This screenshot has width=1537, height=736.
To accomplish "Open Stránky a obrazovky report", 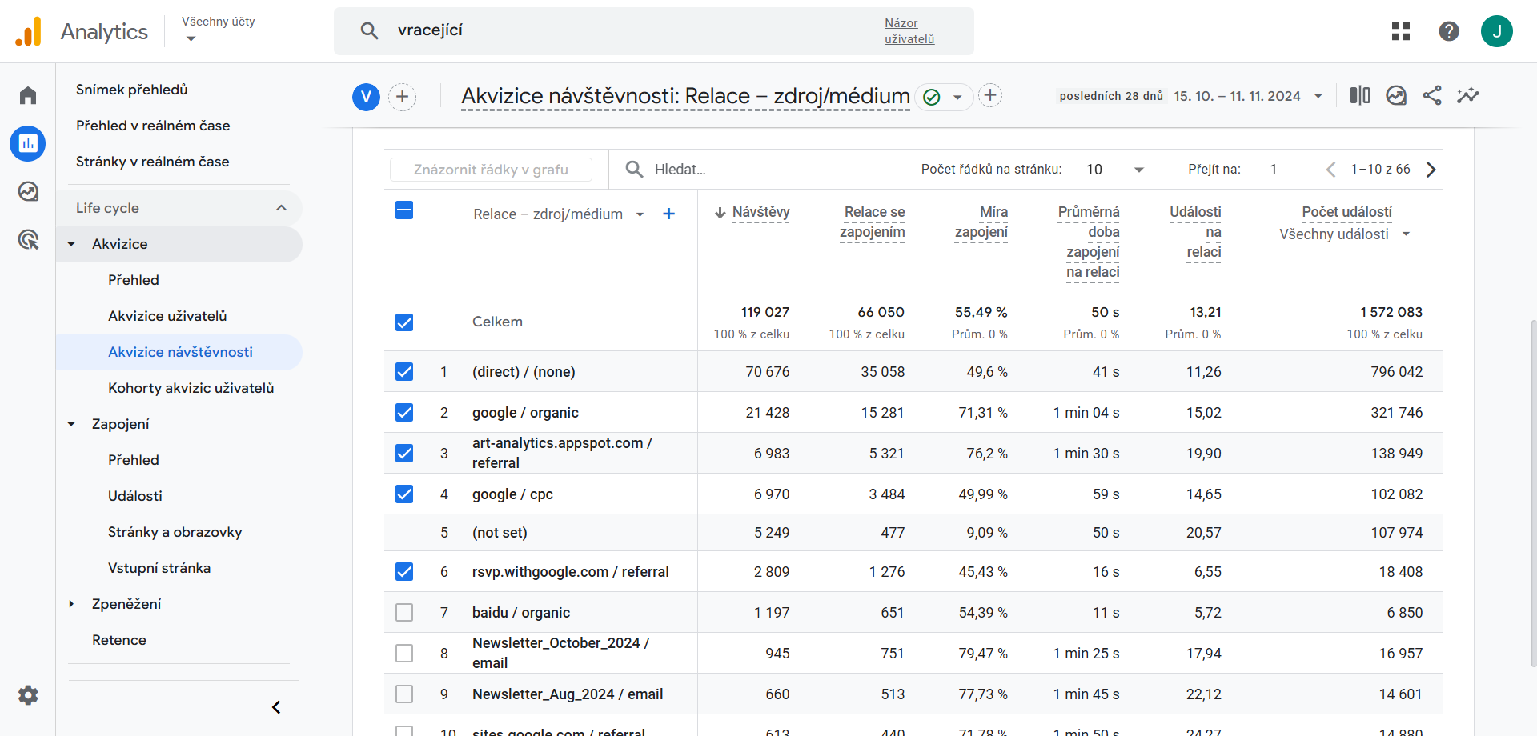I will click(175, 532).
